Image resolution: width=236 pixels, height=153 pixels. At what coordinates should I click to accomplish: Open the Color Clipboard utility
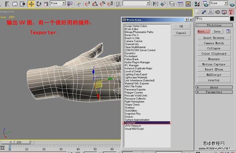pos(214,54)
